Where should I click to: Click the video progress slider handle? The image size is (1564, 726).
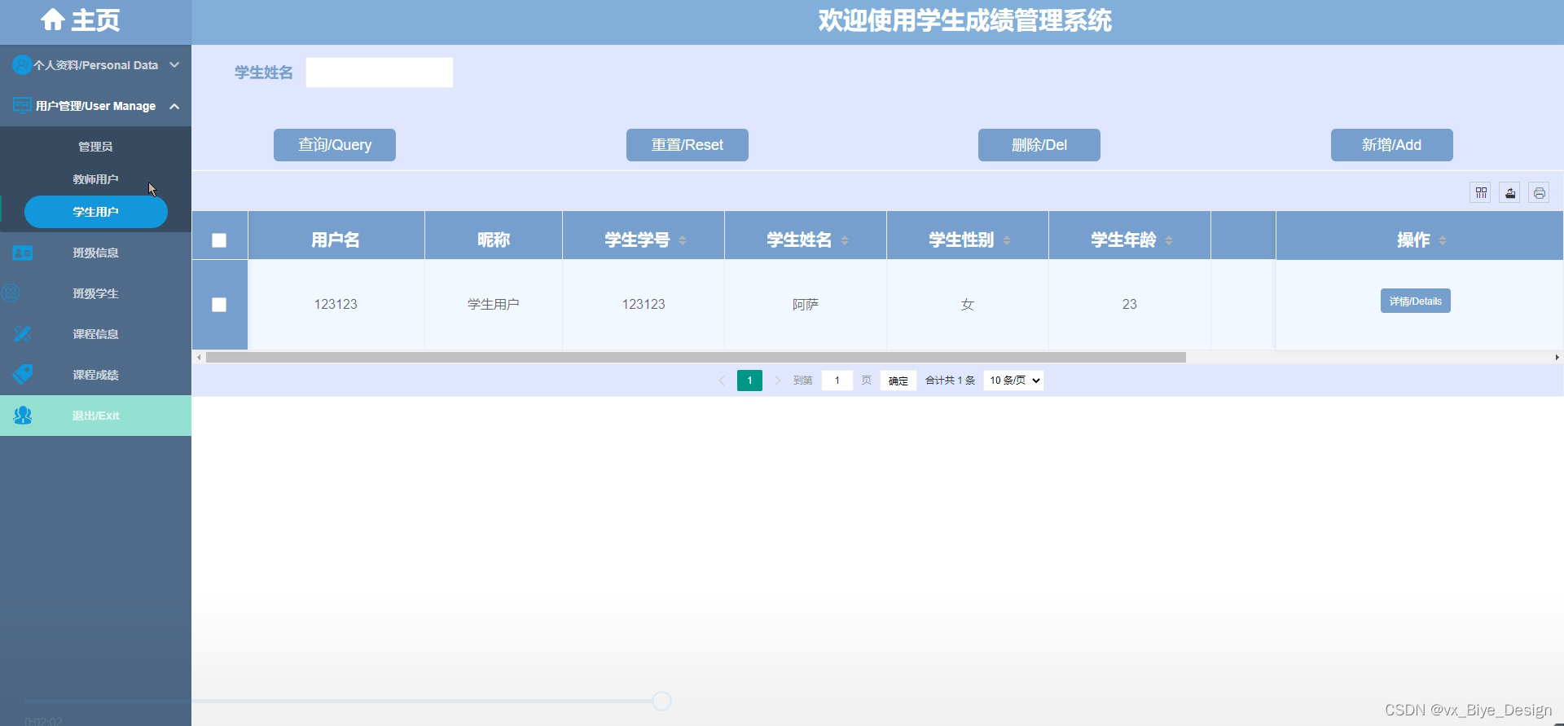click(x=662, y=701)
